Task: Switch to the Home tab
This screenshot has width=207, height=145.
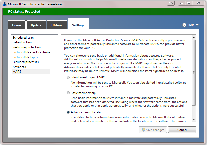Action: tap(17, 25)
